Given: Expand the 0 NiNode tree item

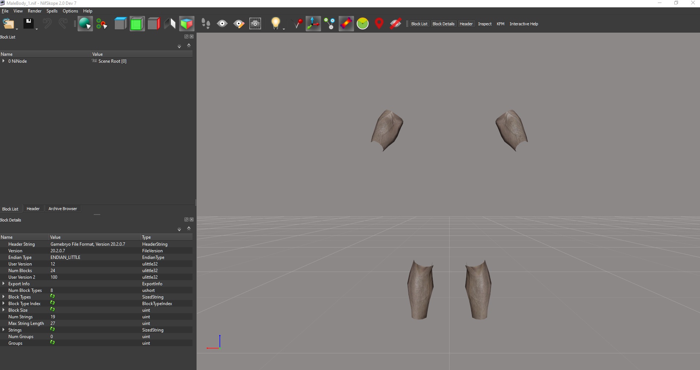Looking at the screenshot, I should [4, 61].
